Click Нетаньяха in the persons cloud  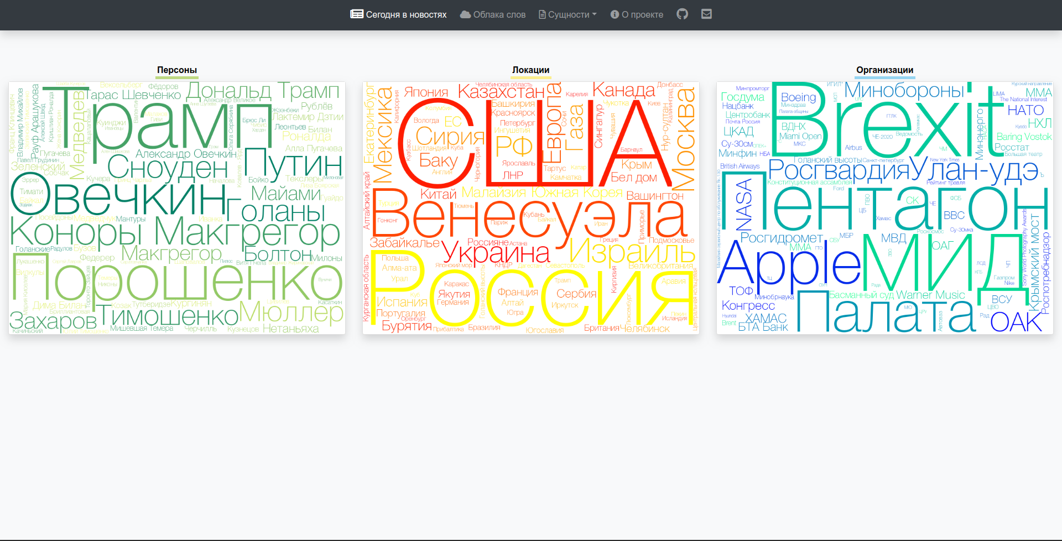pyautogui.click(x=290, y=329)
